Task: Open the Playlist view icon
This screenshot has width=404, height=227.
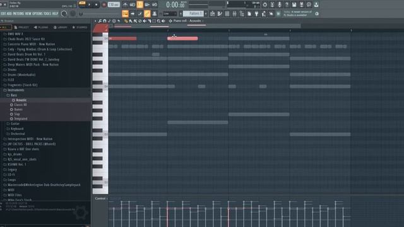Action: click(x=212, y=14)
